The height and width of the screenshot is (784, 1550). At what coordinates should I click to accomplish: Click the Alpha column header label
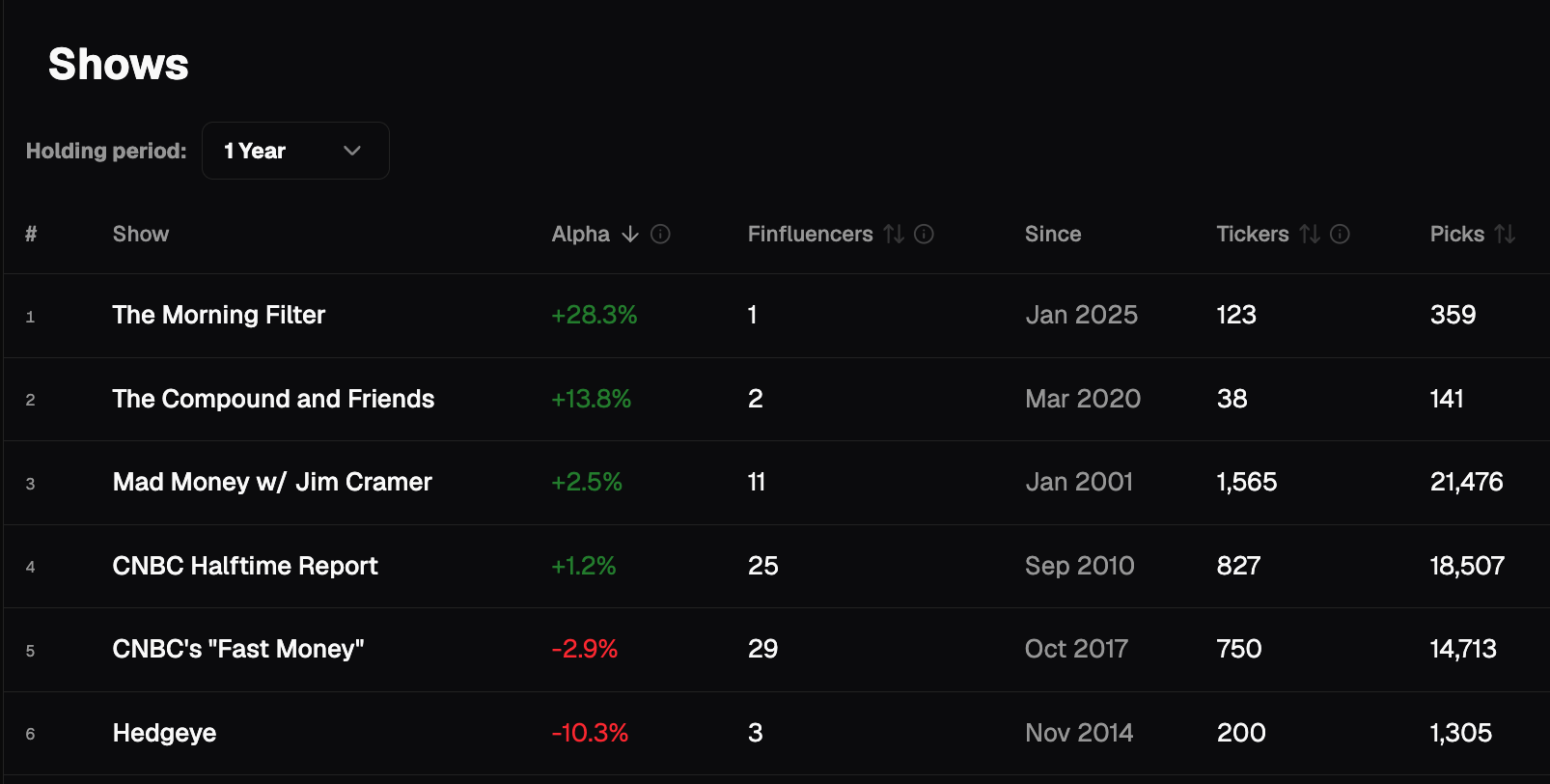[580, 234]
